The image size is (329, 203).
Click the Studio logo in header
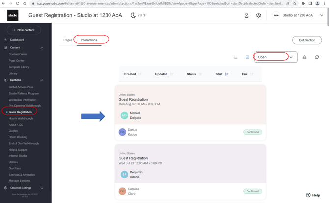tap(13, 15)
